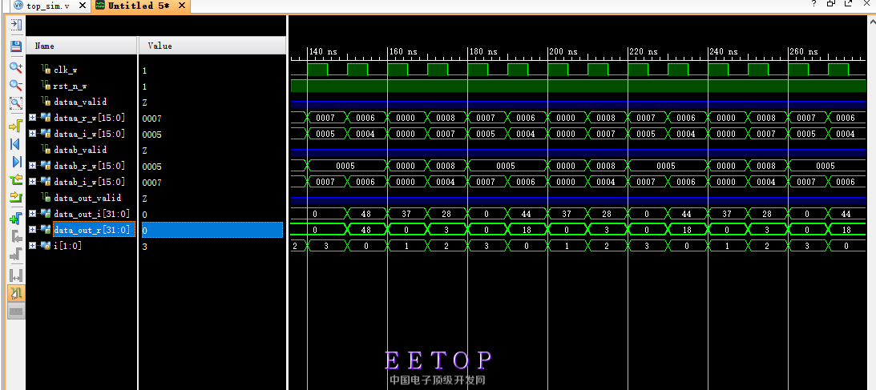Zoom to fit the waveform
The image size is (876, 390).
click(x=16, y=103)
